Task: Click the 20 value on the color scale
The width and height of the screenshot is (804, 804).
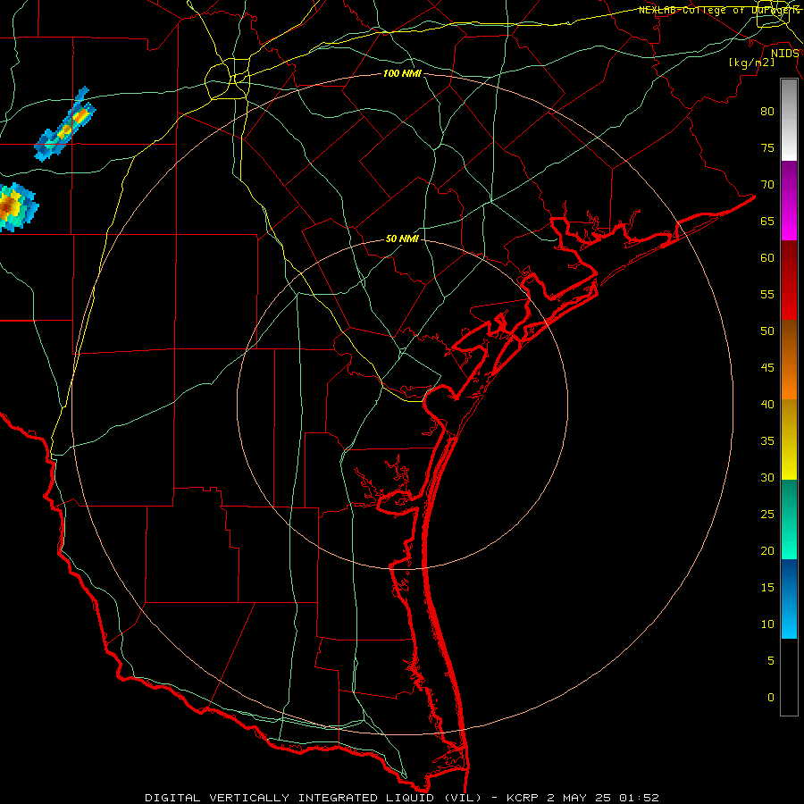Action: coord(767,550)
